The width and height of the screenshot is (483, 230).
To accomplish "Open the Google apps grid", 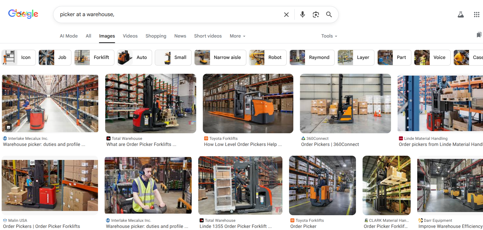I will [477, 15].
